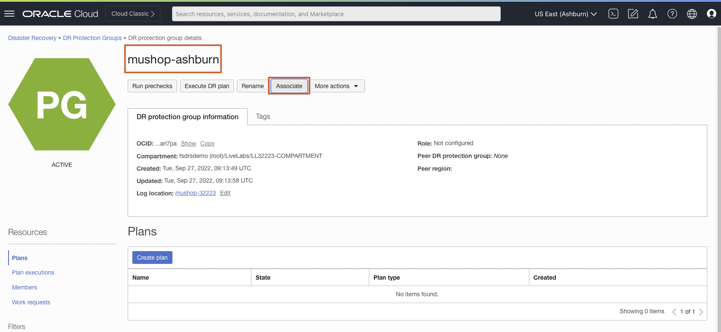Open the mushop-32223 log location link
This screenshot has width=721, height=332.
(x=196, y=193)
